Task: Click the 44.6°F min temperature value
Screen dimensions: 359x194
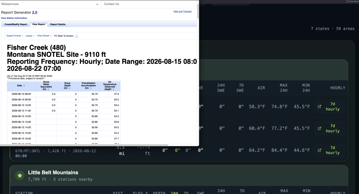Action: point(302,150)
